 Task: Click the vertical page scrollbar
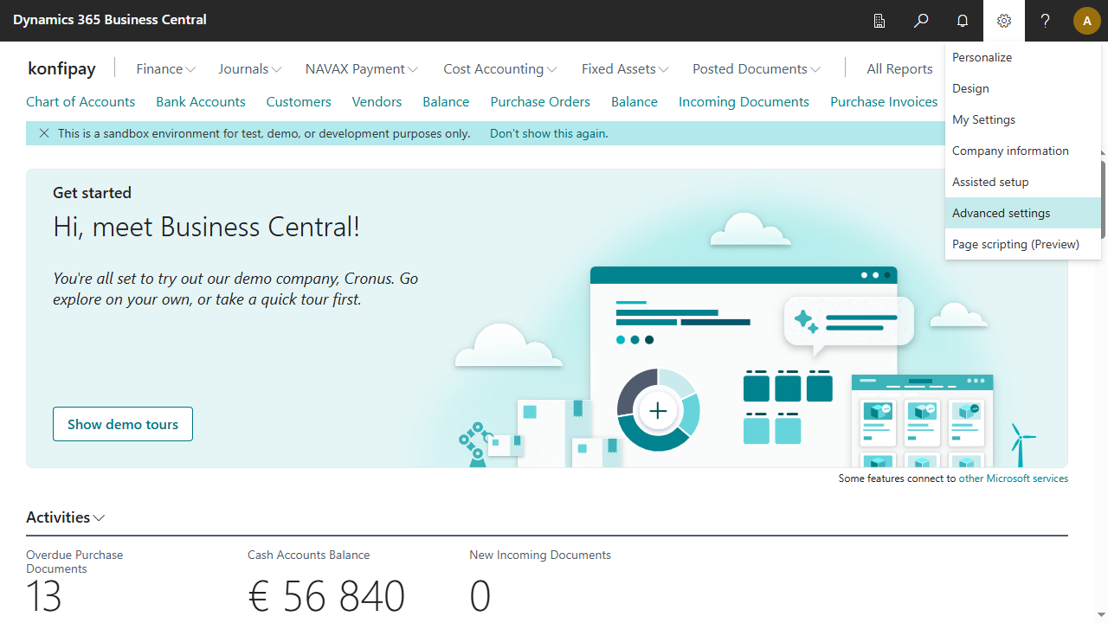coord(1104,199)
